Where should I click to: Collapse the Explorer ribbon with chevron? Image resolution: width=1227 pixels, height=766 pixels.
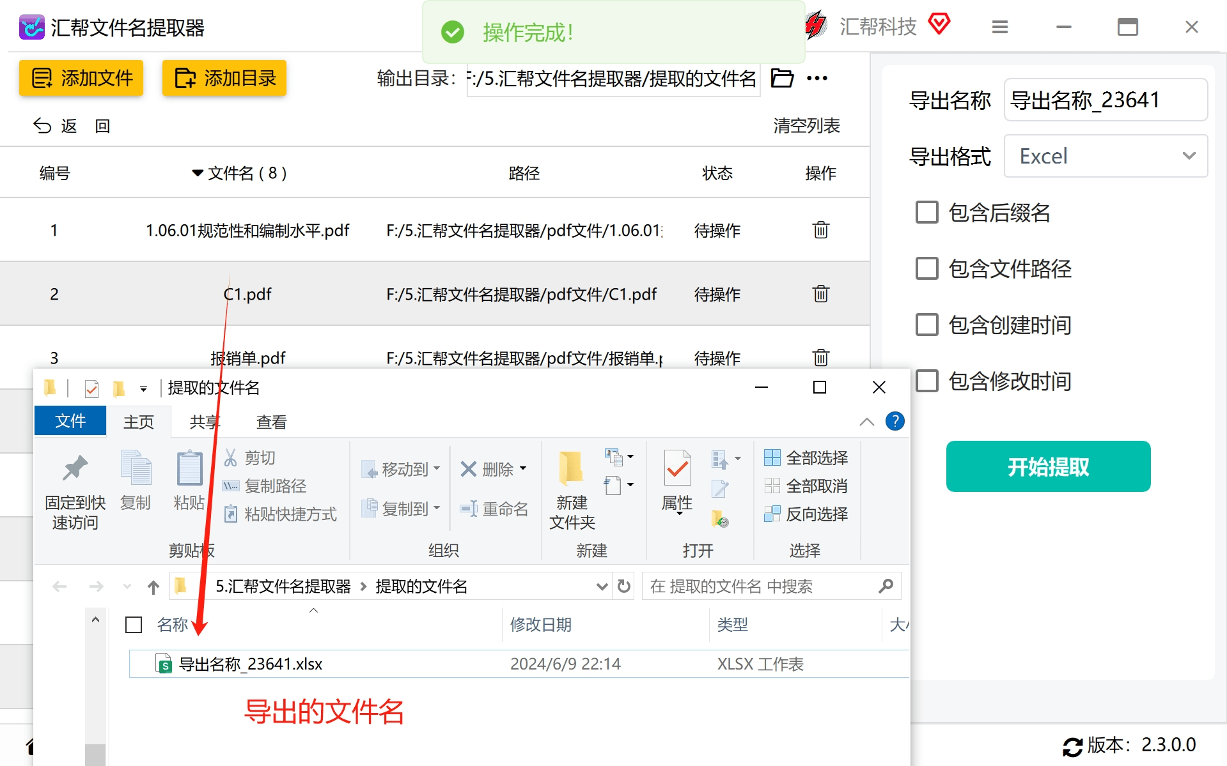[x=866, y=422]
